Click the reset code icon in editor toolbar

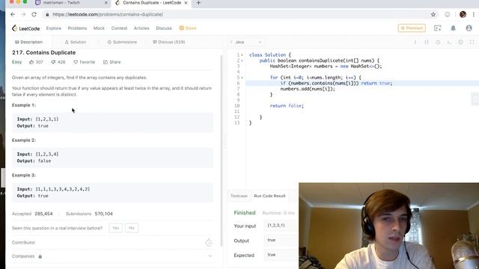coord(438,42)
